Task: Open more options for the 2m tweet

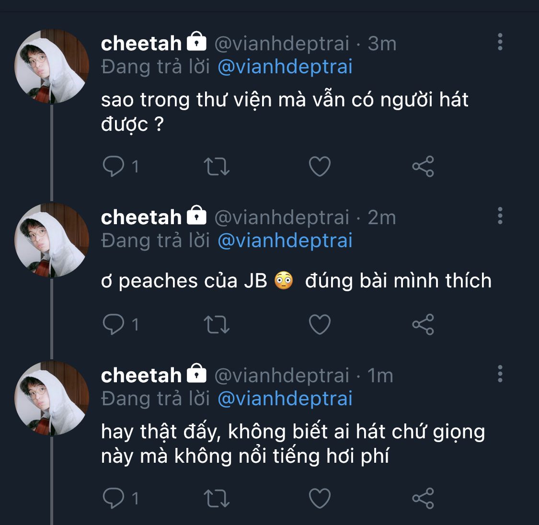Action: [500, 216]
